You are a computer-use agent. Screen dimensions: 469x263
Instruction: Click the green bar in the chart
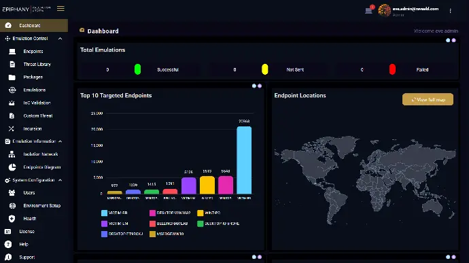pos(152,192)
